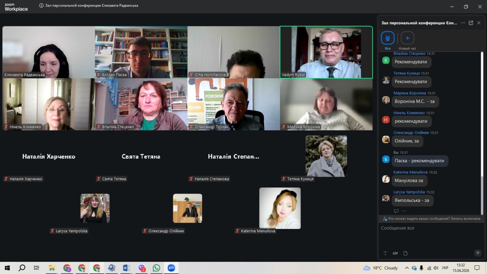Open WhatsApp from the taskbar
487x274 pixels.
156,268
